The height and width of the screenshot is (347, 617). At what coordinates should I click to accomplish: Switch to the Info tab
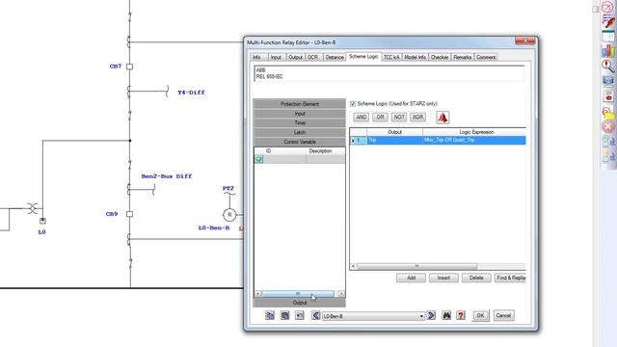[256, 57]
